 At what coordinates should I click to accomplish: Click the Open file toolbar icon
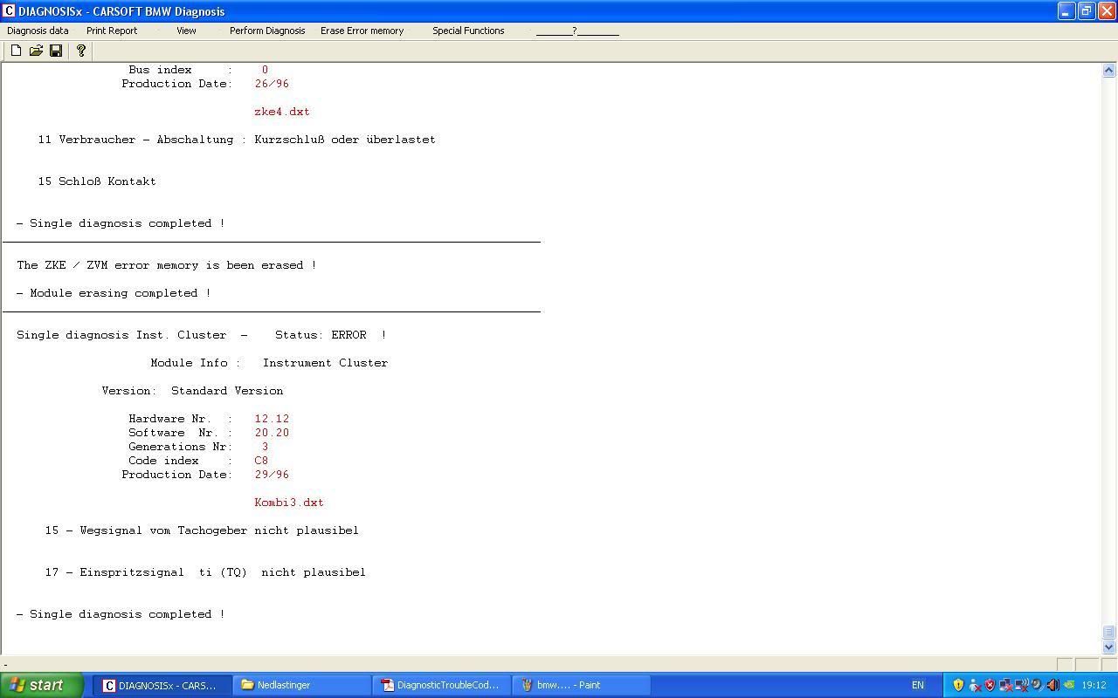(x=36, y=51)
